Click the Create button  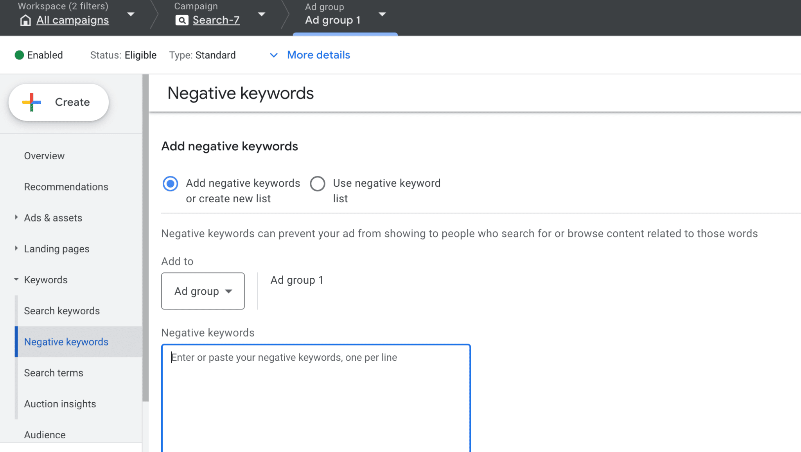pos(59,102)
